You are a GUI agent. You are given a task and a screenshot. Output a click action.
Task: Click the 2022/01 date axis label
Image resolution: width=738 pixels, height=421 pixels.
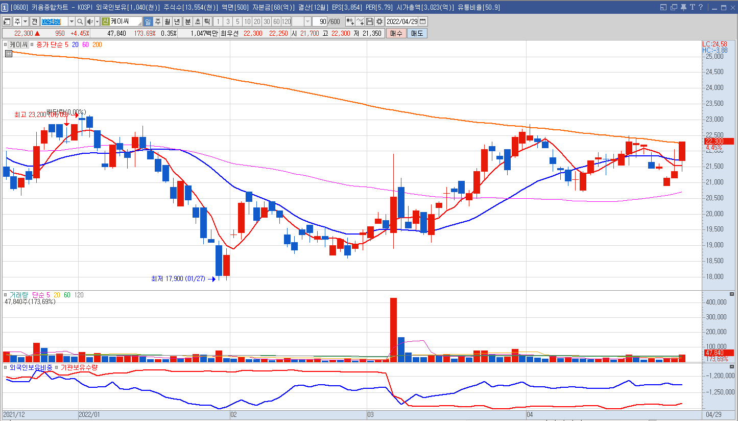(x=90, y=415)
